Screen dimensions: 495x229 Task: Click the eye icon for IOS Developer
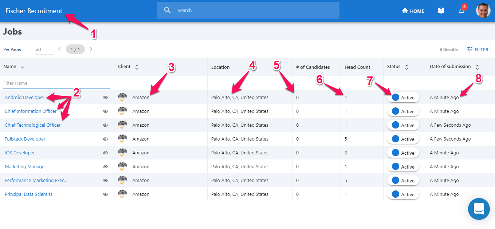tap(105, 153)
